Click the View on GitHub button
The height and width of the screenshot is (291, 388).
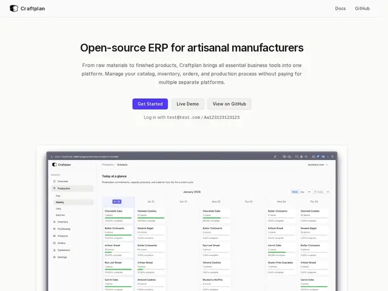(229, 104)
